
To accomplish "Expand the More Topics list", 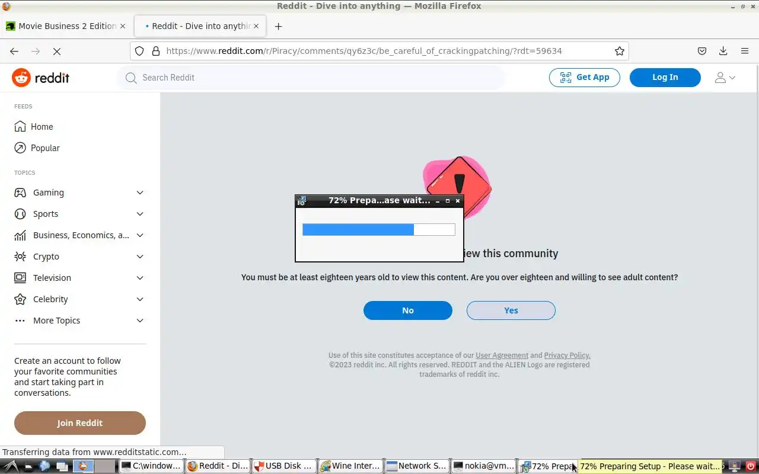I will click(x=140, y=321).
